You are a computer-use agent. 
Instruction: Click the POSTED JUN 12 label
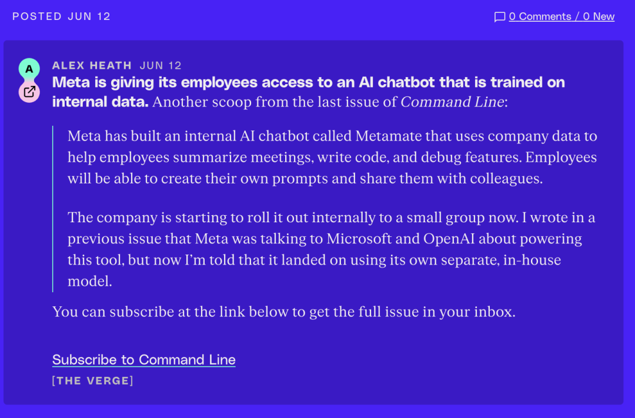tap(61, 16)
